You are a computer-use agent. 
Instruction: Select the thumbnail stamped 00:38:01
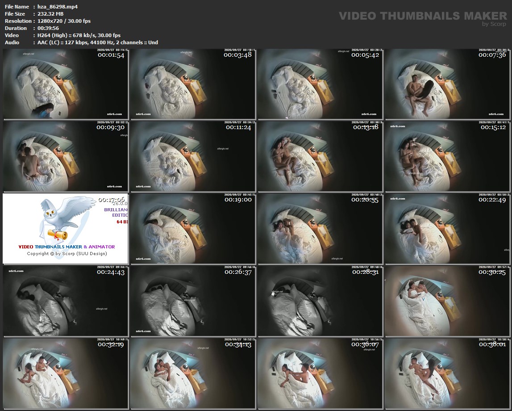pyautogui.click(x=447, y=373)
